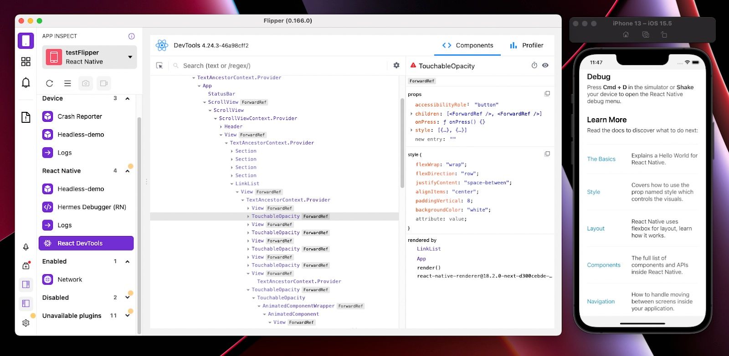Click the screen recording video icon
This screenshot has height=356, width=729.
coord(103,83)
